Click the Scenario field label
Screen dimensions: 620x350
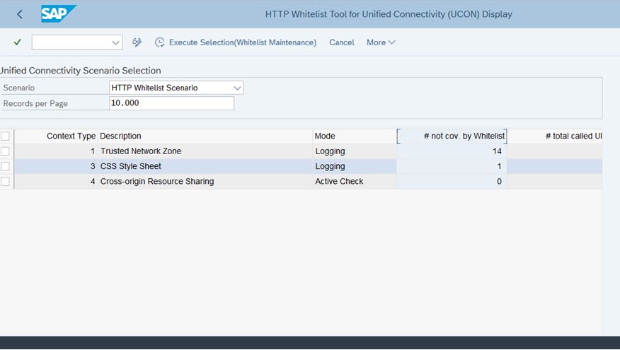pyautogui.click(x=18, y=88)
